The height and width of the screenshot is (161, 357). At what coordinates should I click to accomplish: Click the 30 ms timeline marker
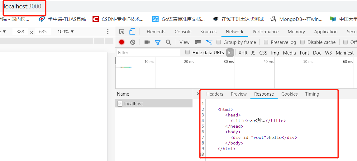pos(229,61)
